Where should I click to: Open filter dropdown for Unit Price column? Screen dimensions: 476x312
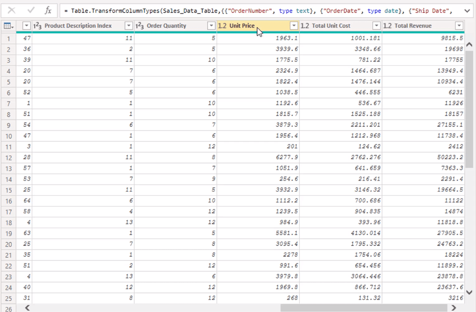coord(294,26)
